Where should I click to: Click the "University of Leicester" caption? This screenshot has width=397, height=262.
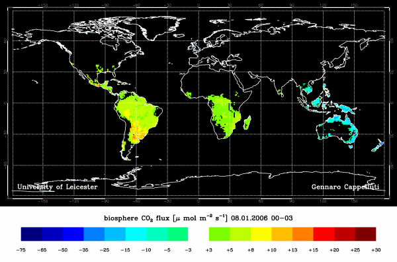58,187
